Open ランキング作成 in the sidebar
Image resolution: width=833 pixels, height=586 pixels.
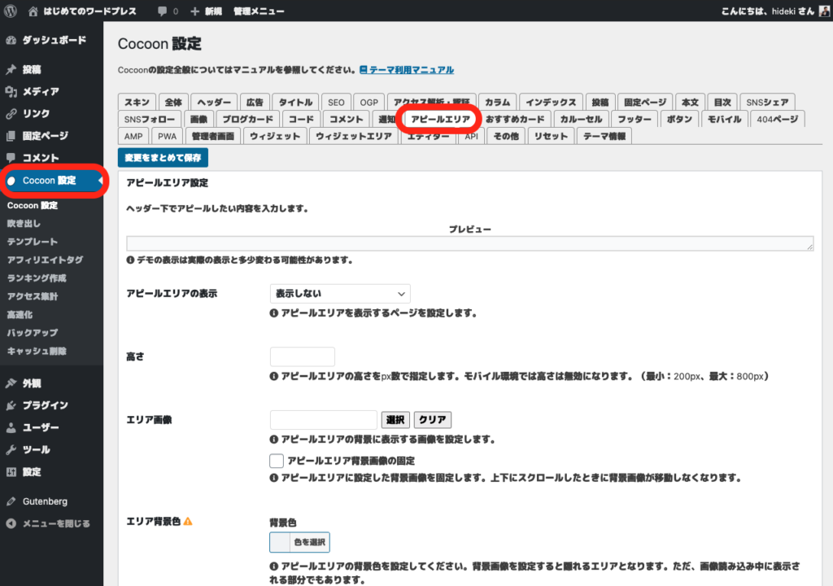(37, 278)
